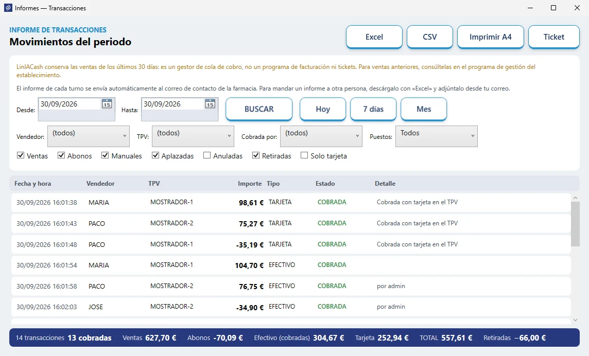Click the Tarjeta 252,94 € total
The image size is (589, 356).
click(x=382, y=338)
